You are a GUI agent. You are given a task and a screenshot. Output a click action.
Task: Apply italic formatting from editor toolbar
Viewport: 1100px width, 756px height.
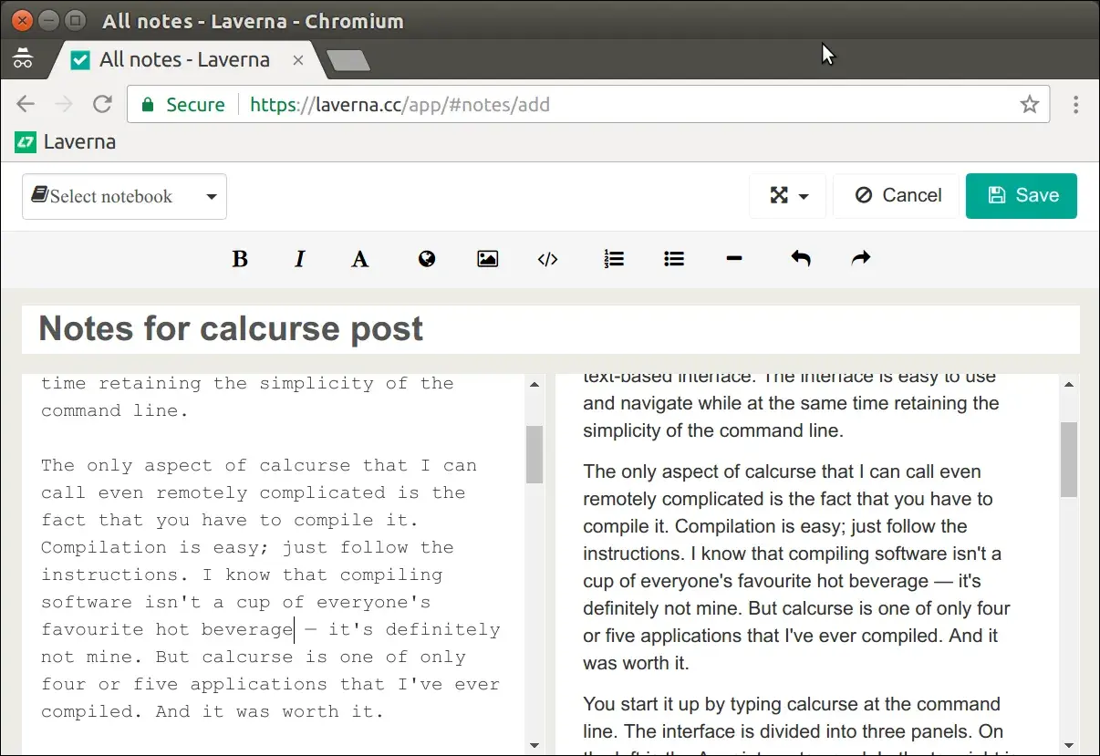[x=299, y=259]
